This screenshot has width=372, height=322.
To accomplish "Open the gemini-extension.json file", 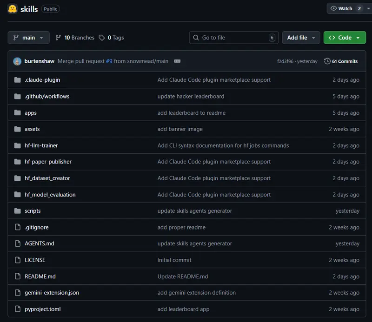I will tap(52, 293).
